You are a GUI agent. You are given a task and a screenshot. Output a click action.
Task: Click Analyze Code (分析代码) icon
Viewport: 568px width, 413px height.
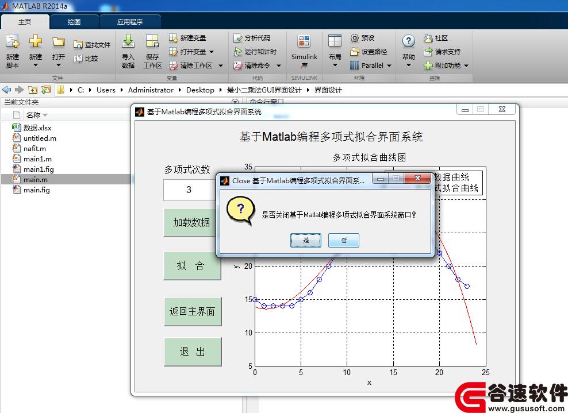tap(238, 38)
